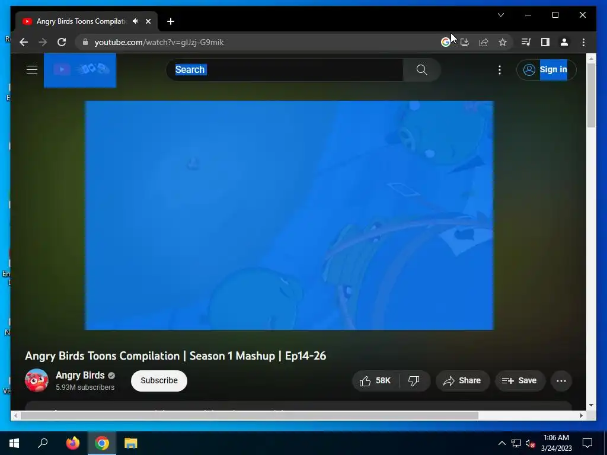Screen dimensions: 607x455
Task: Launch Firefox from the taskbar
Action: 72,443
